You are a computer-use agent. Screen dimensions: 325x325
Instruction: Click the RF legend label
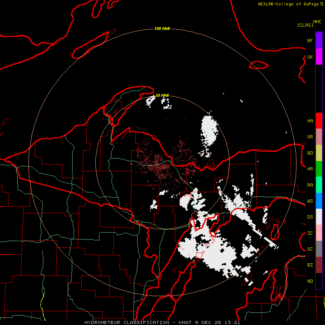[310, 40]
